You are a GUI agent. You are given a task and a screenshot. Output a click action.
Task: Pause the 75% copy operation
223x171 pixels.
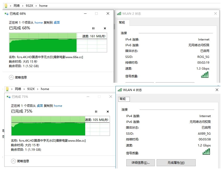[96, 112]
